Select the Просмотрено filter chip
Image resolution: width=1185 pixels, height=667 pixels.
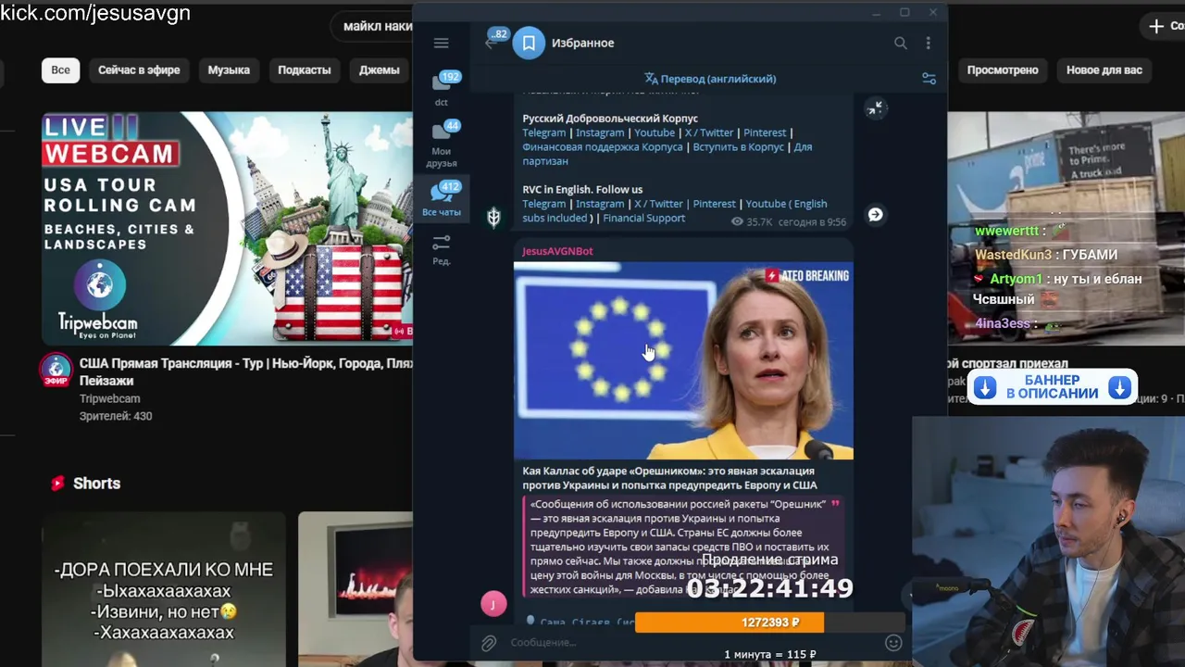pyautogui.click(x=1003, y=70)
